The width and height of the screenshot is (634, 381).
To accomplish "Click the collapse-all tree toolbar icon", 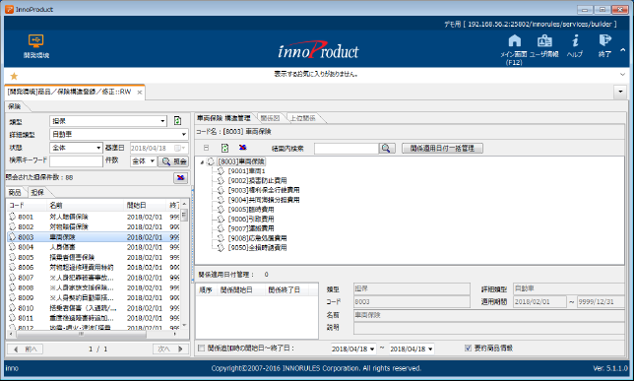I will (206, 148).
